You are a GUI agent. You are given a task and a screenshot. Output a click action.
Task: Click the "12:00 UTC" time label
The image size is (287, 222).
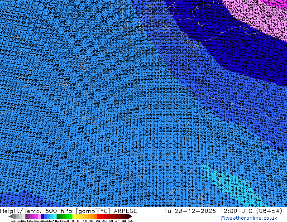(237, 211)
